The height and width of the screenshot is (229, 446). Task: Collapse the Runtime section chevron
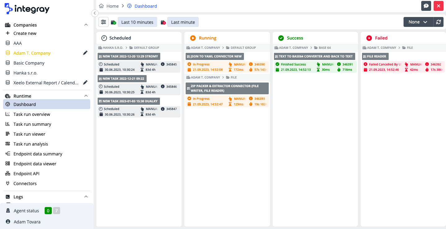tap(86, 96)
